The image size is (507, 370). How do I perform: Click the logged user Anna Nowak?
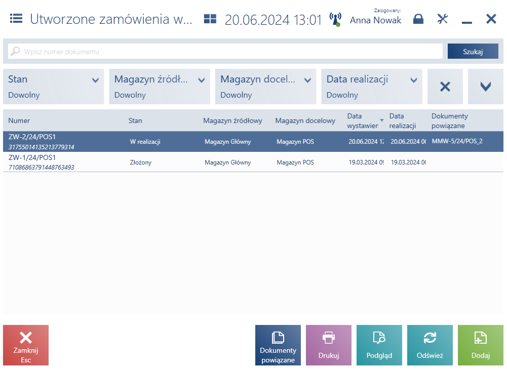pyautogui.click(x=375, y=20)
